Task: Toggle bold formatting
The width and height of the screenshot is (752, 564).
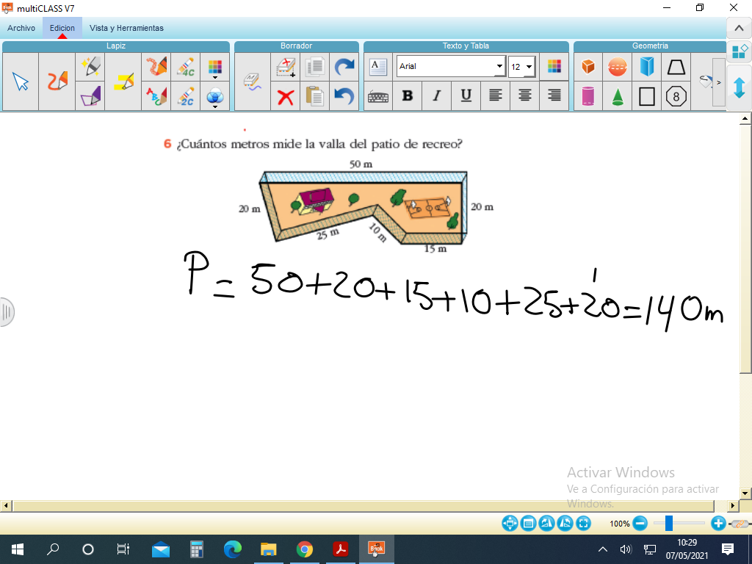Action: pyautogui.click(x=407, y=96)
